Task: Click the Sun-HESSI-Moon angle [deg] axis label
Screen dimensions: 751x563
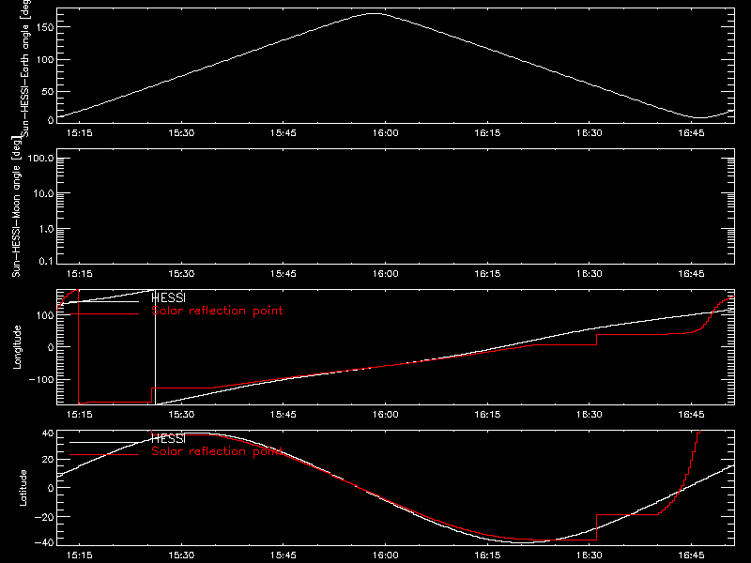Action: [x=17, y=206]
